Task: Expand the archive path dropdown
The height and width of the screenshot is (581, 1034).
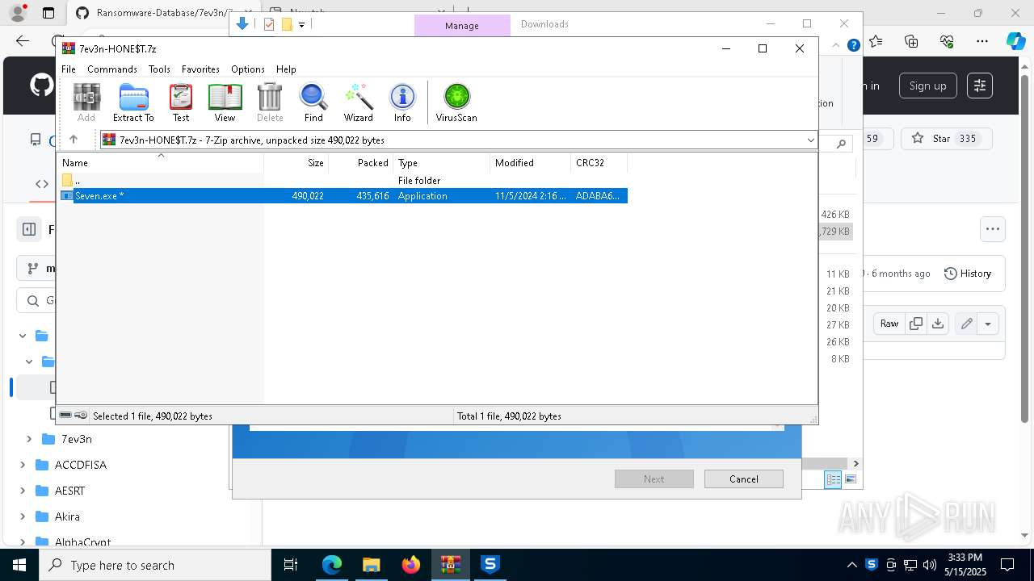Action: (810, 140)
